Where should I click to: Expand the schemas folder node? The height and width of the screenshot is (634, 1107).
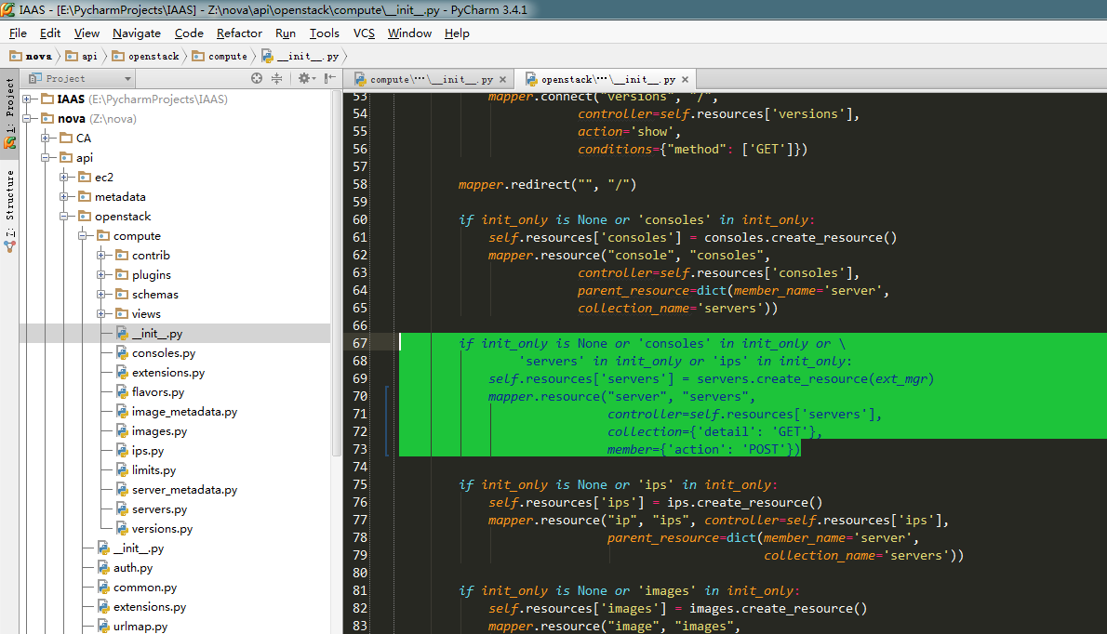click(x=101, y=294)
